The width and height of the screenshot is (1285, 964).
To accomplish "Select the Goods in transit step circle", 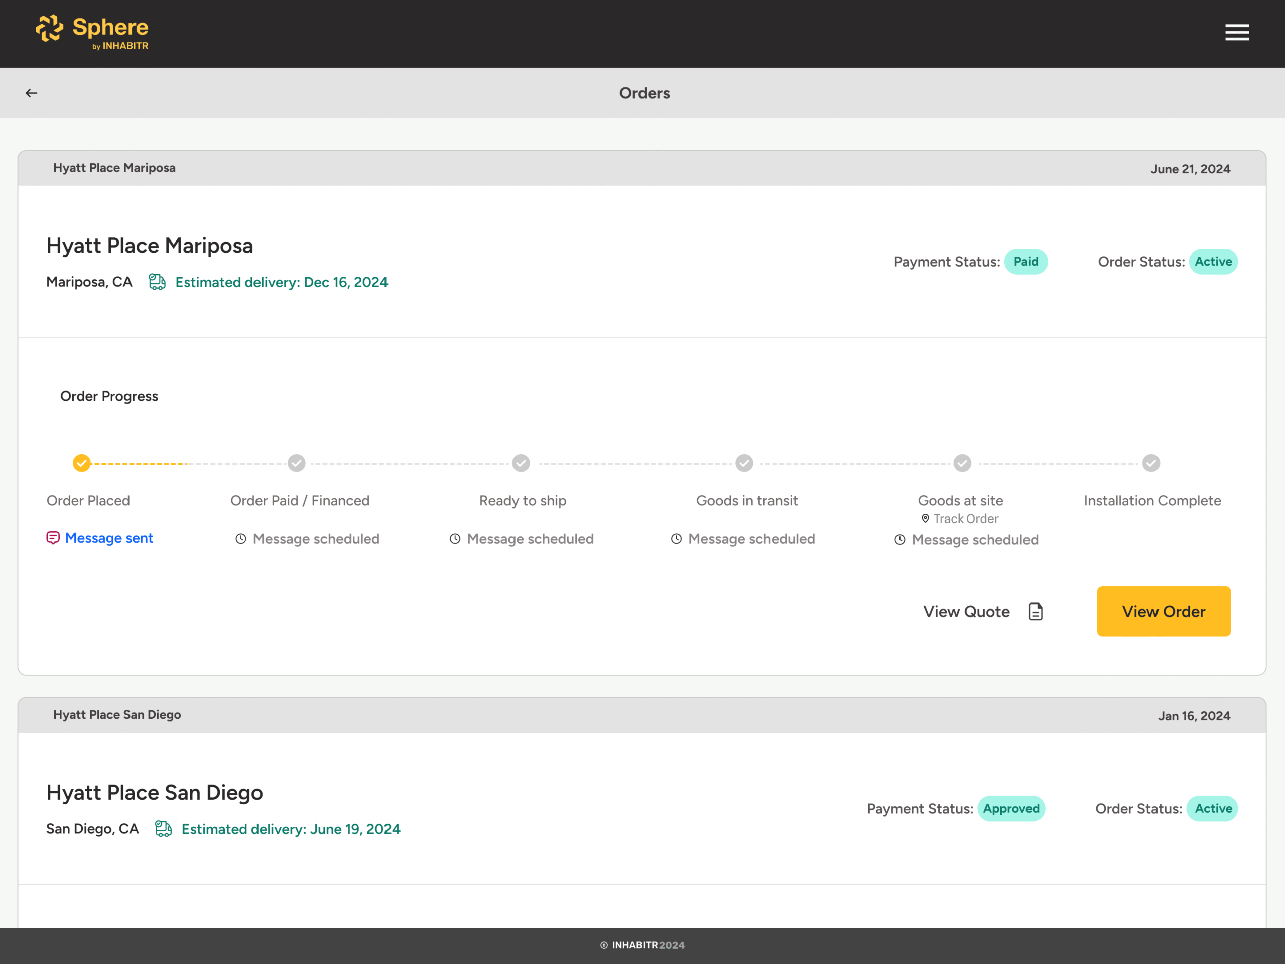I will (x=744, y=463).
